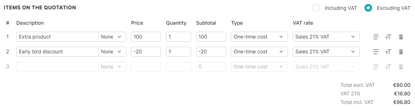Click reorder handle on empty row 3
The width and height of the screenshot is (415, 109).
click(376, 67)
